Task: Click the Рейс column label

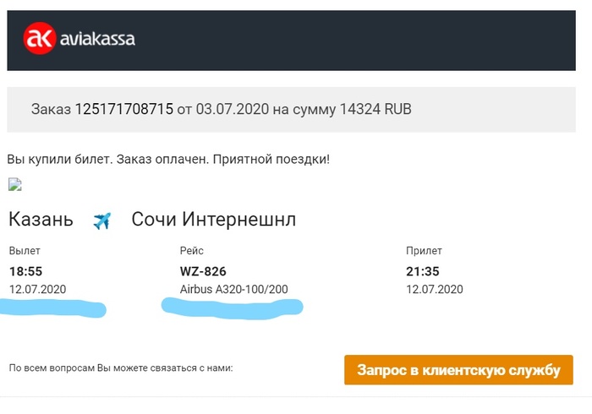Action: click(x=192, y=251)
